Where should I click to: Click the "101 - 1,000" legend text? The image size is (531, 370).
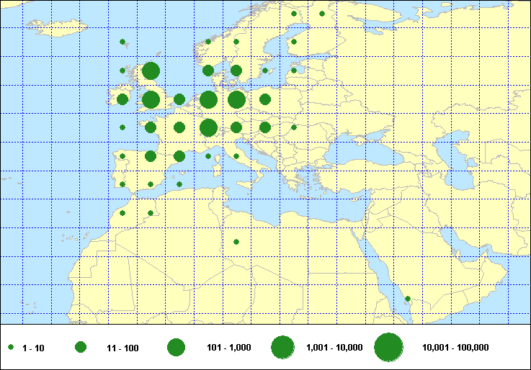click(x=228, y=348)
